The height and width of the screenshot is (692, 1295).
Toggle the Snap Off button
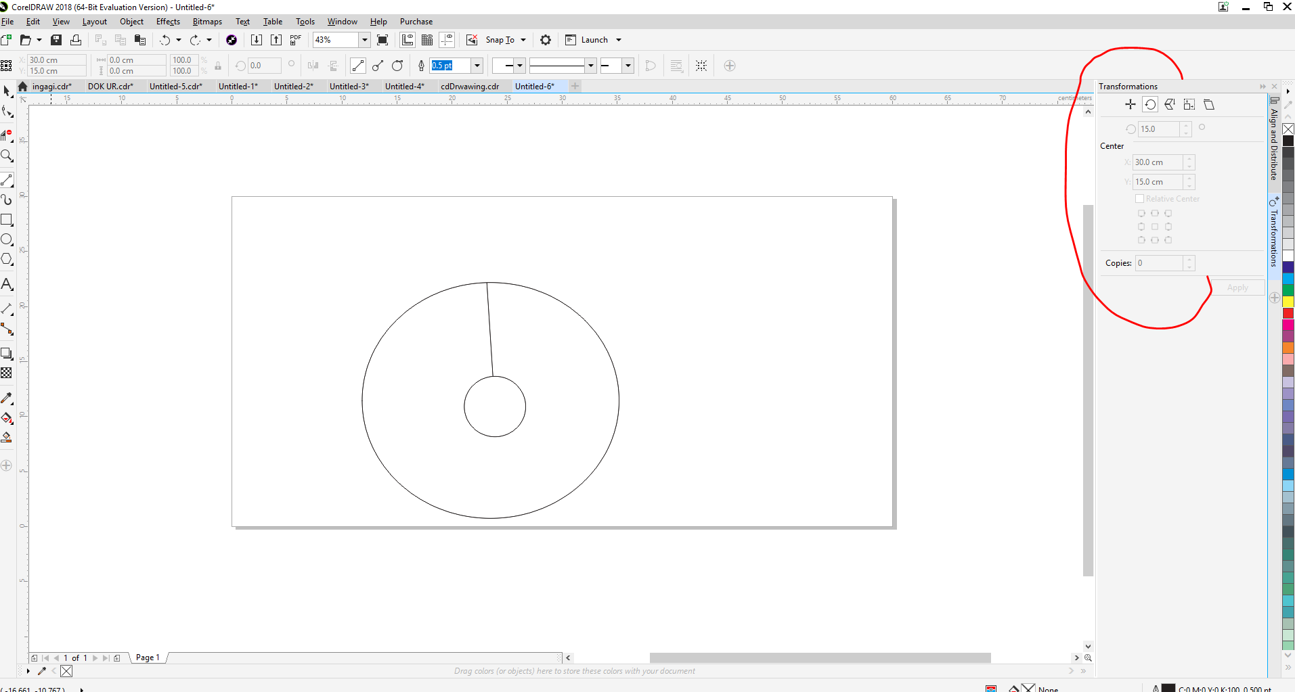(472, 40)
